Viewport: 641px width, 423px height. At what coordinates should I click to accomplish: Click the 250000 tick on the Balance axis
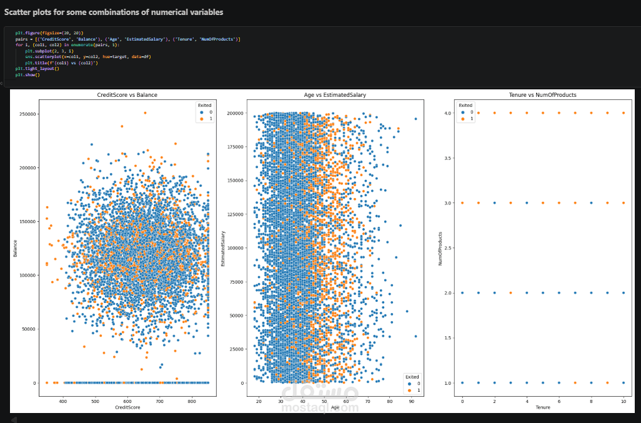tap(27, 114)
